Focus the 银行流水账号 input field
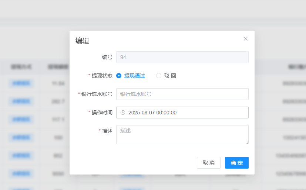The height and width of the screenshot is (190, 306). point(182,94)
